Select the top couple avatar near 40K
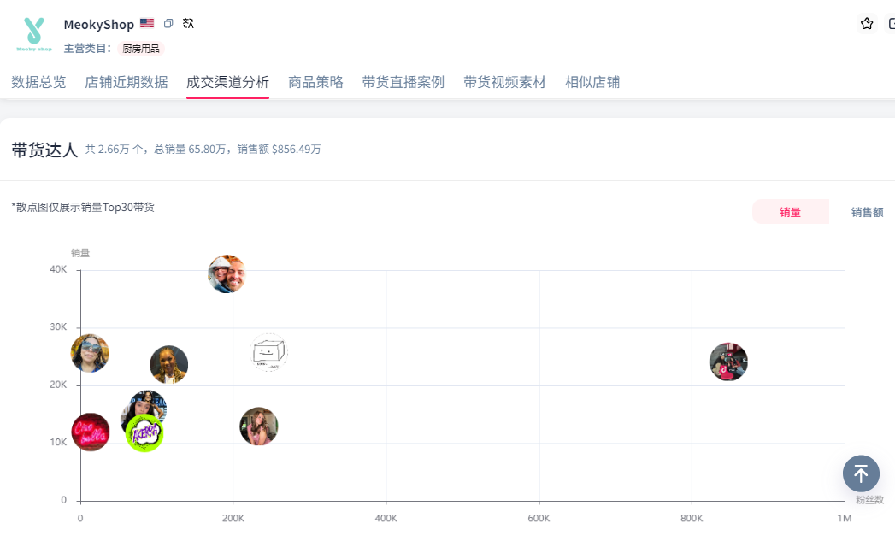 point(227,274)
